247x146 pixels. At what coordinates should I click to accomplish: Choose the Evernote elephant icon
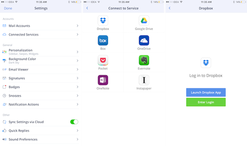[144, 60]
